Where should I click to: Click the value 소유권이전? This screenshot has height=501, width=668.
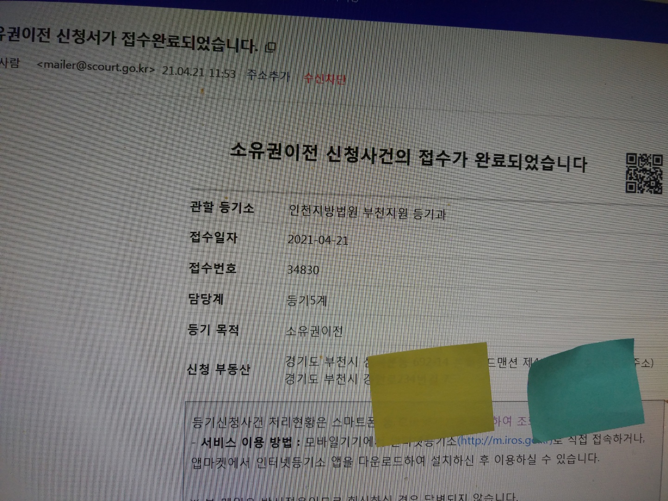pyautogui.click(x=314, y=331)
